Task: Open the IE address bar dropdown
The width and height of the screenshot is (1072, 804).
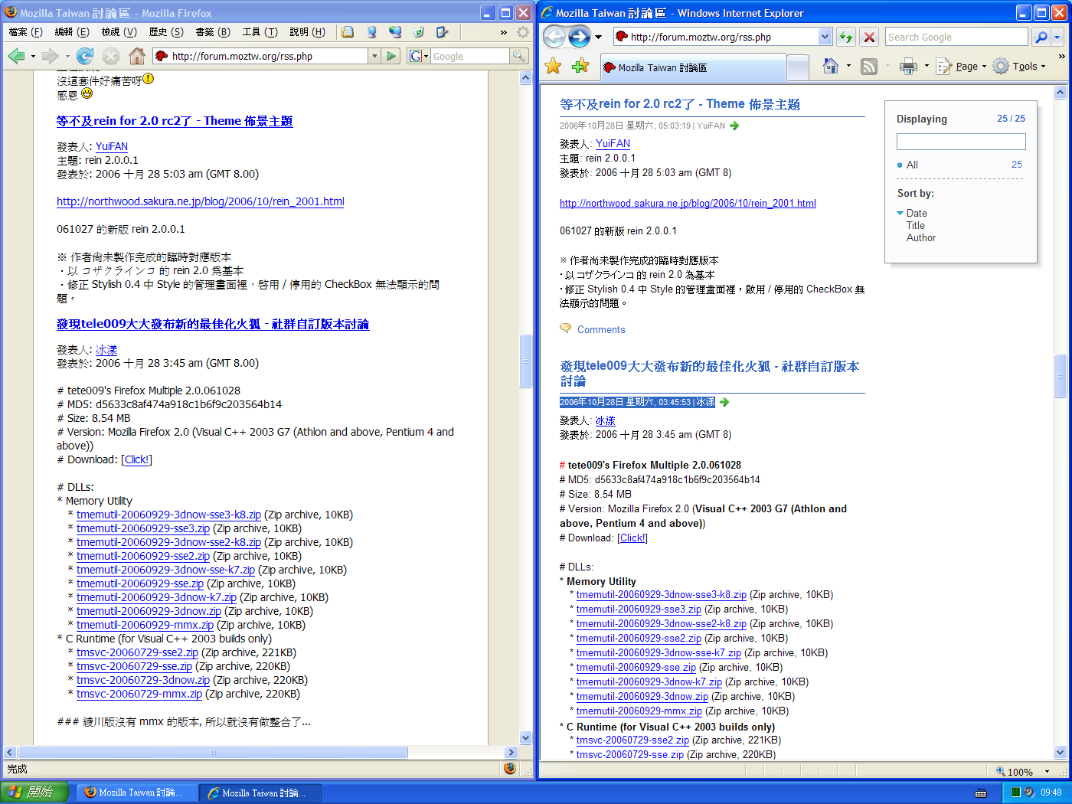Action: coord(825,37)
